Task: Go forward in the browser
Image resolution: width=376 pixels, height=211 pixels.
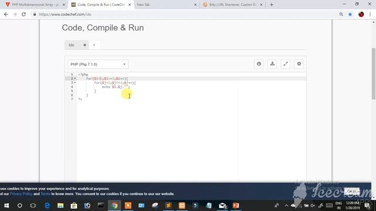Action: [15, 14]
